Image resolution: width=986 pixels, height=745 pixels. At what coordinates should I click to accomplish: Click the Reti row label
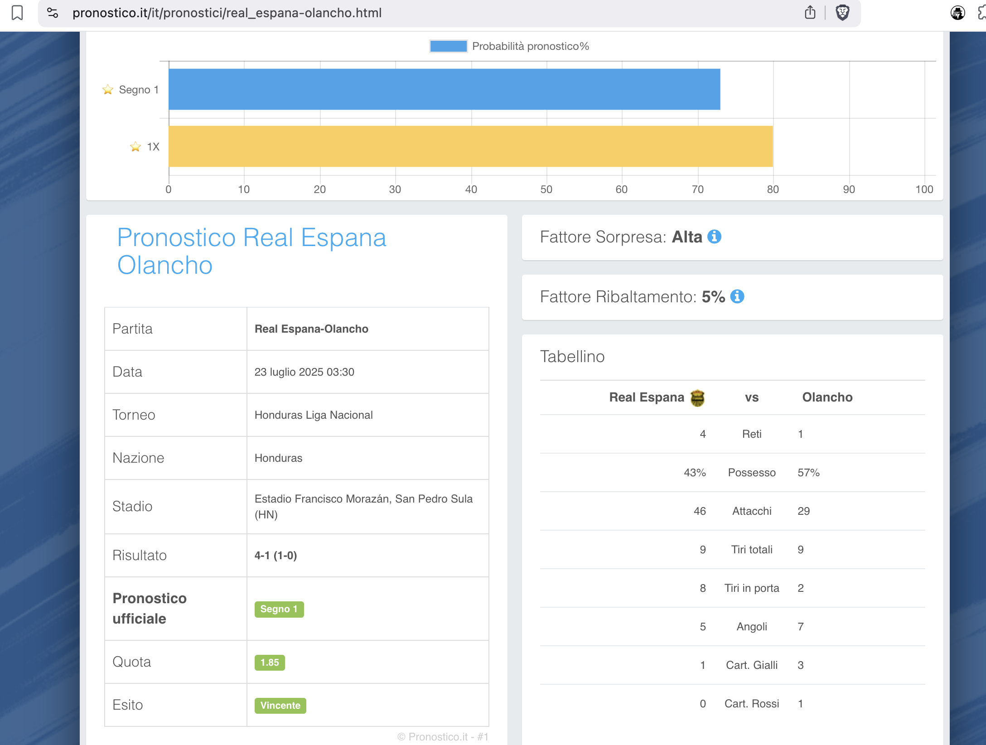(x=752, y=434)
